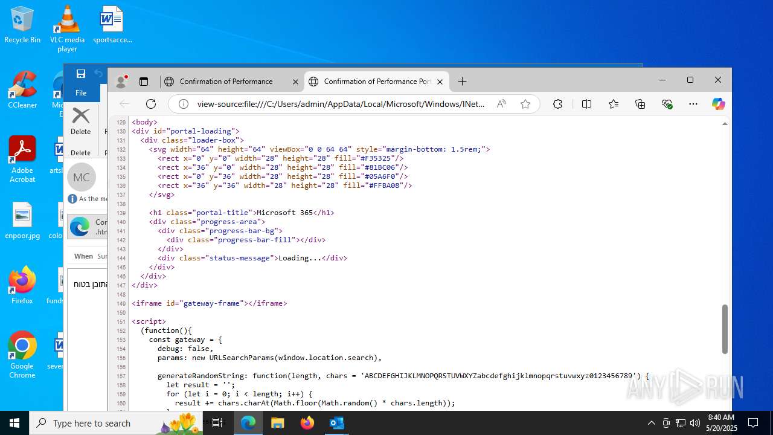Click the fill #FFBA08 rect line
773x435 pixels.
(285, 185)
